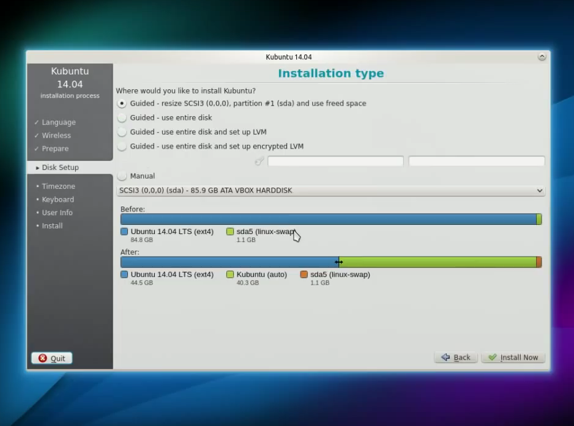Click the back arrow icon on Back button
The width and height of the screenshot is (574, 426).
tap(445, 357)
